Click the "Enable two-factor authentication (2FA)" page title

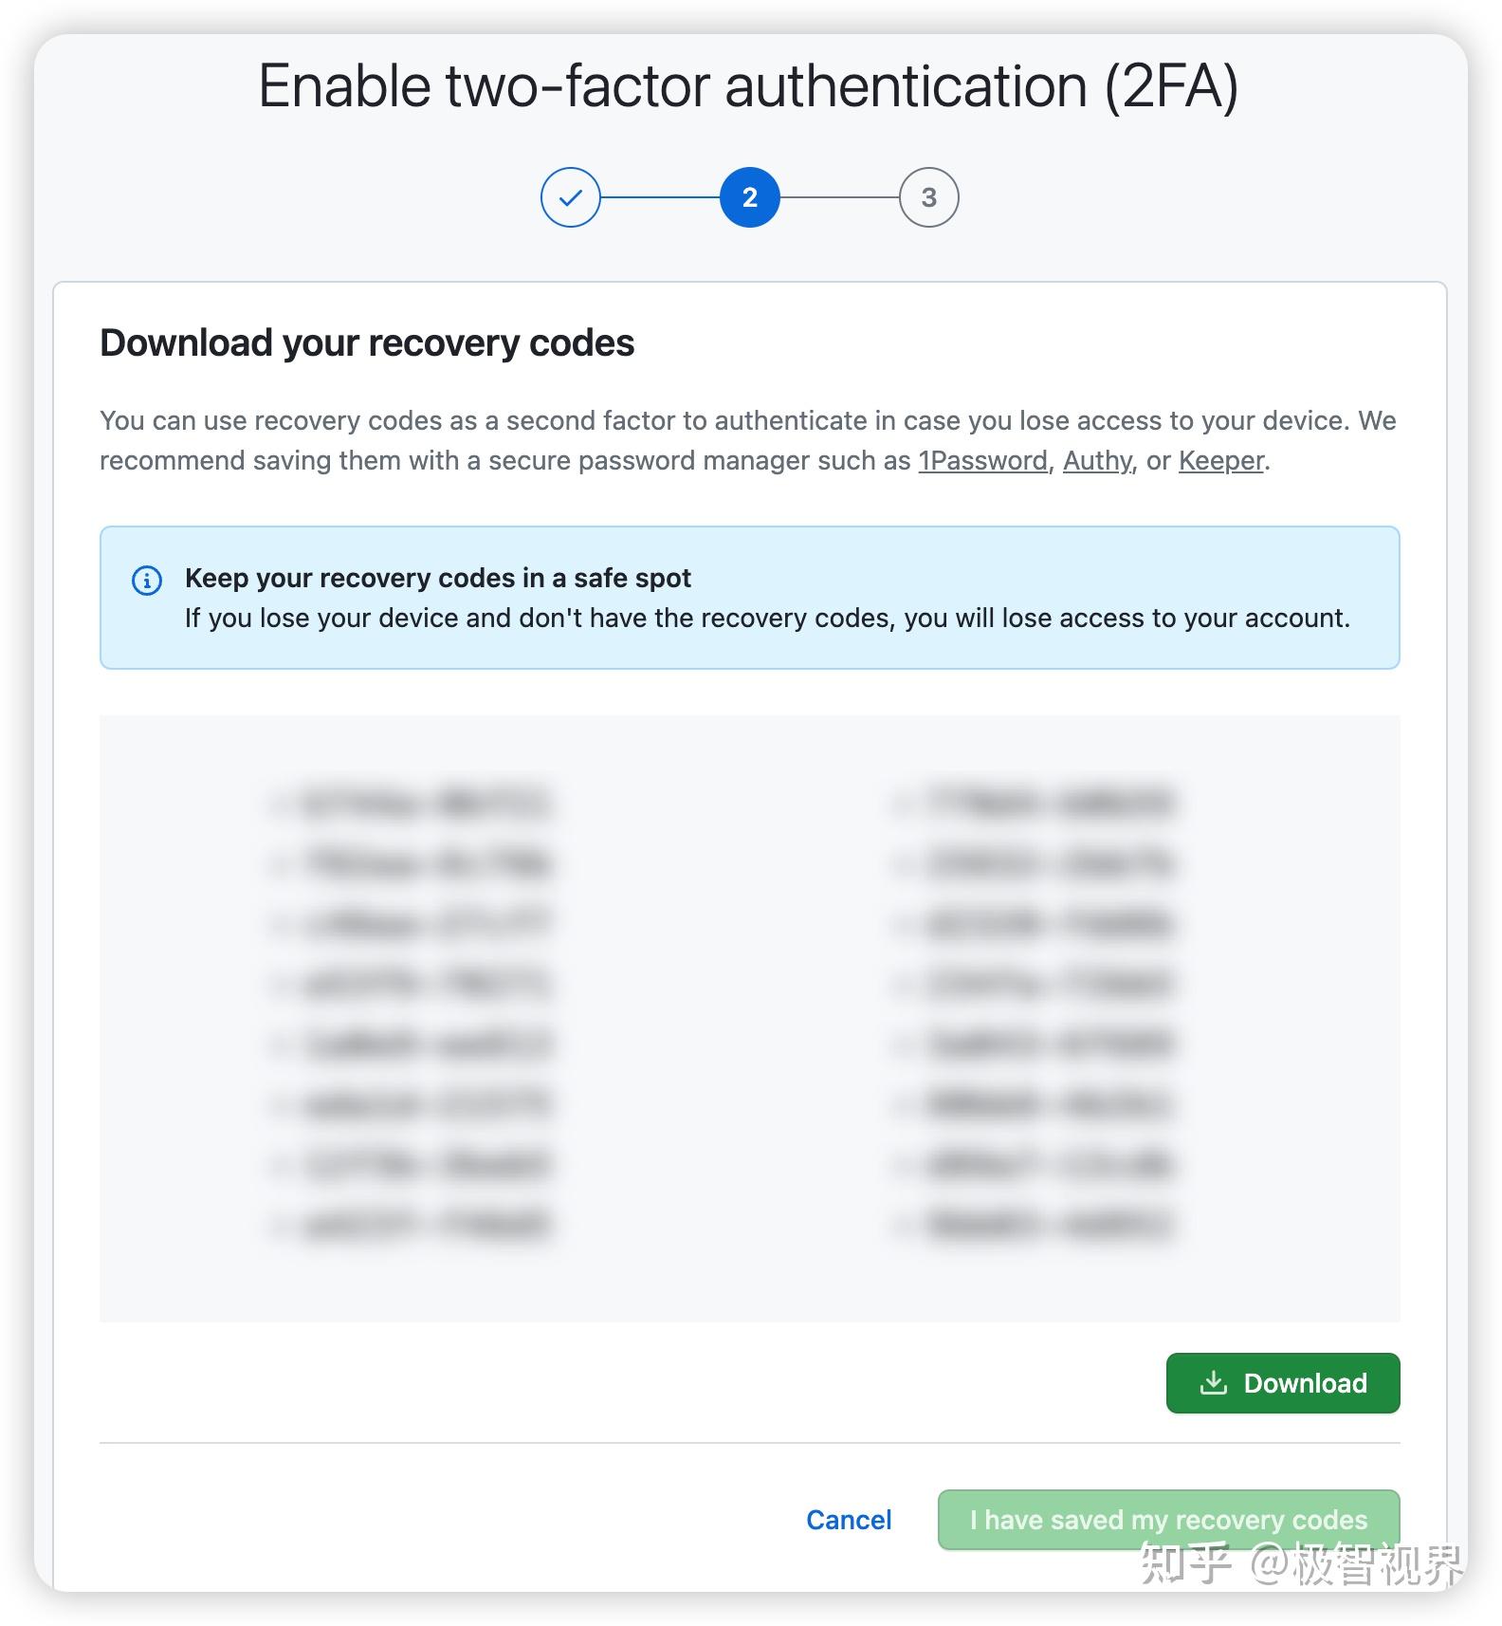pos(748,86)
